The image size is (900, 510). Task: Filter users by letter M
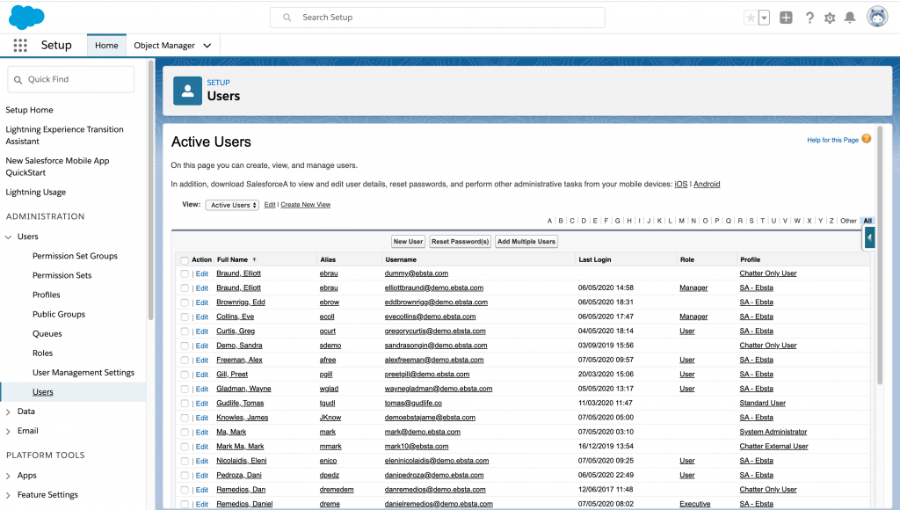click(x=681, y=221)
